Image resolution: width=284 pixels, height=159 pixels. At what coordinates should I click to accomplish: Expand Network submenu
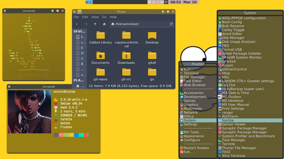click(198, 113)
